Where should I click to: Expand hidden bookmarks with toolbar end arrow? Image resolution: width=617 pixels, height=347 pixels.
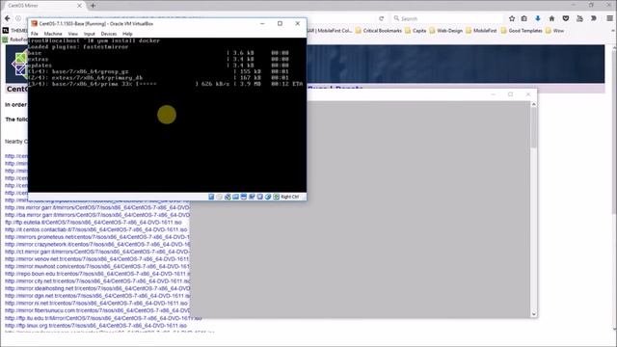click(x=613, y=31)
